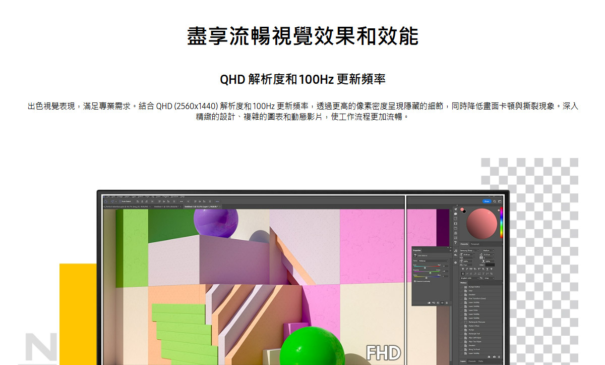Open the Photoshop search magnifier icon
Image resolution: width=605 pixels, height=365 pixels.
coord(495,201)
